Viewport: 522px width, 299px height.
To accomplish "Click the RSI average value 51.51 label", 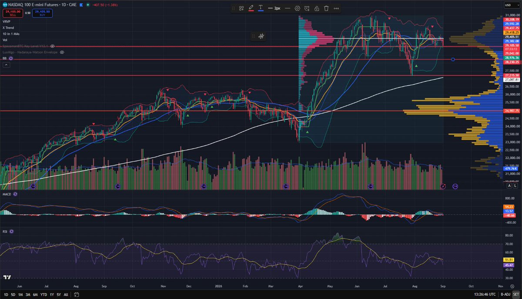I will [x=509, y=259].
